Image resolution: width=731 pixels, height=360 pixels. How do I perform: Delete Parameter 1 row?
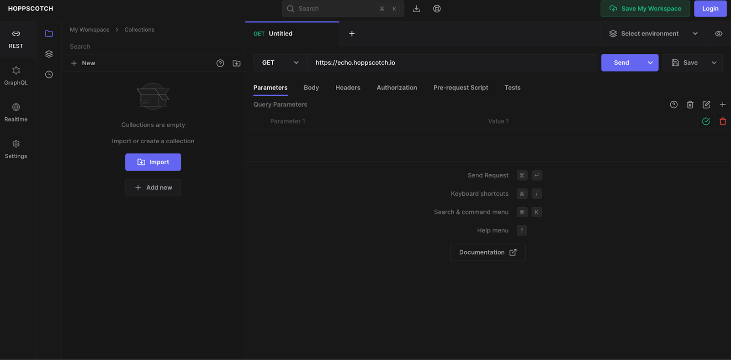[x=723, y=121]
